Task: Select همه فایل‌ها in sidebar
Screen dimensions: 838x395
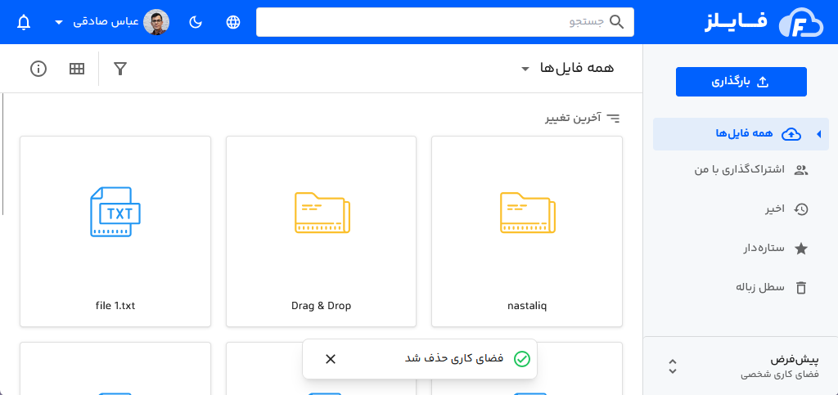Action: (740, 134)
